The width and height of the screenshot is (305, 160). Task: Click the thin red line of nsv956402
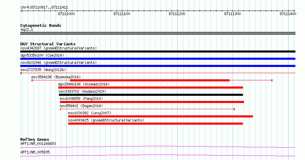coord(147,109)
